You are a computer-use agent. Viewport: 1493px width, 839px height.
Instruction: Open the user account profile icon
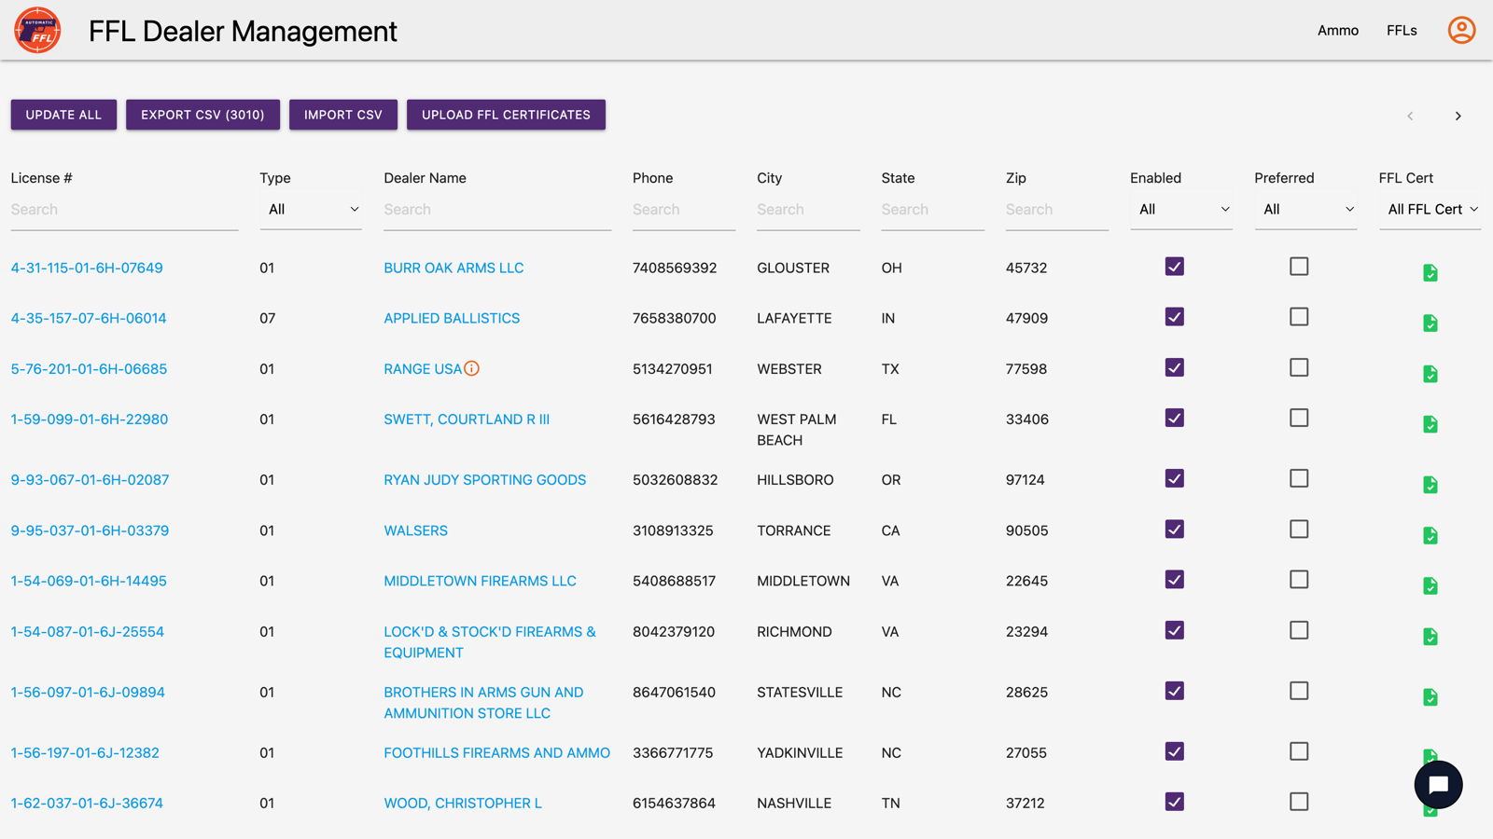click(x=1461, y=30)
